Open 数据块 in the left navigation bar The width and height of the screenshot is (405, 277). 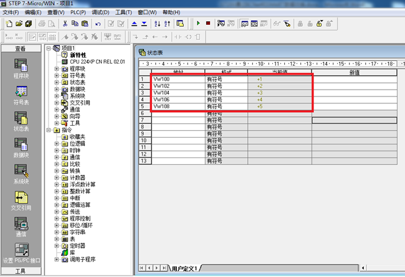coord(20,147)
